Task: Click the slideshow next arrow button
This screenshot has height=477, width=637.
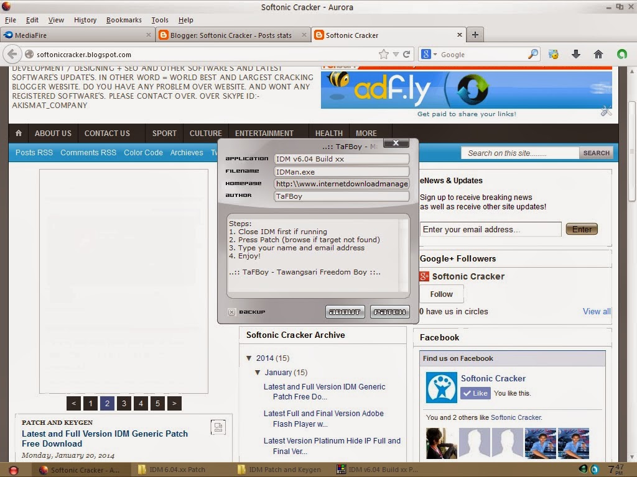Action: [x=174, y=403]
